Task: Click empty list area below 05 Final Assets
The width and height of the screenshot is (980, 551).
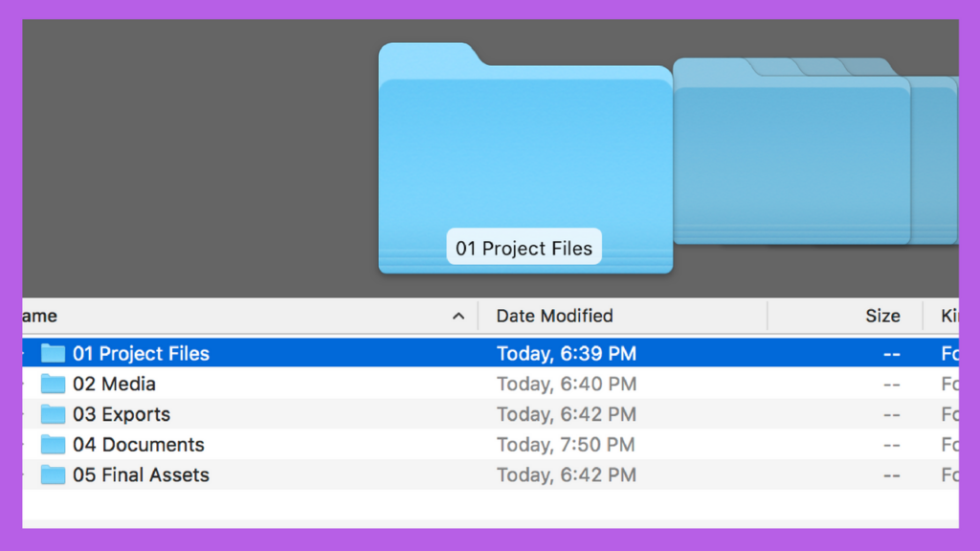Action: coord(491,509)
